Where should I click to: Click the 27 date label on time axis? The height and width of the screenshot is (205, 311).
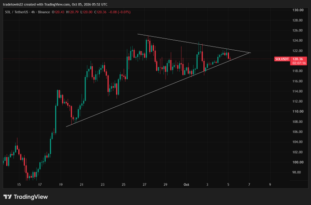click(x=145, y=184)
